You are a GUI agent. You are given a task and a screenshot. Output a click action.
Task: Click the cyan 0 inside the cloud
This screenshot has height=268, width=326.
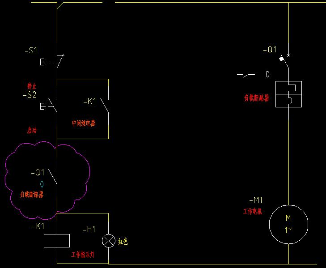(42, 184)
